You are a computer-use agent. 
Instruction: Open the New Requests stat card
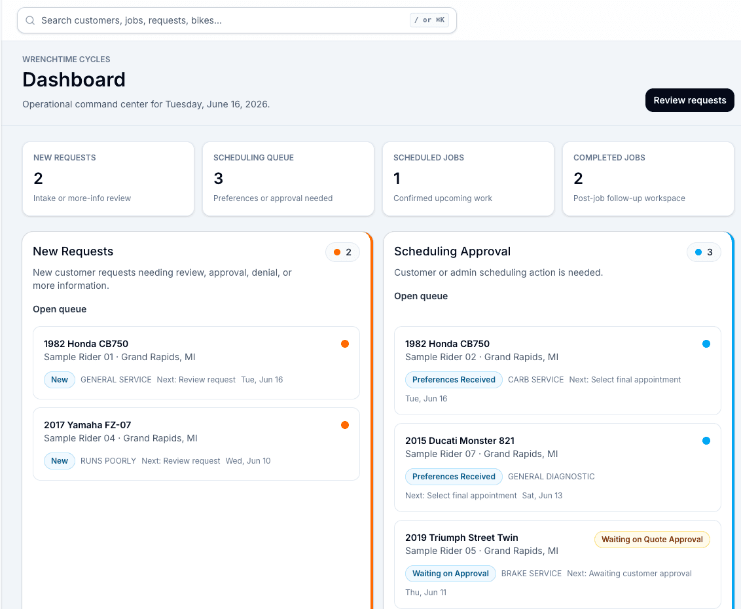tap(108, 179)
